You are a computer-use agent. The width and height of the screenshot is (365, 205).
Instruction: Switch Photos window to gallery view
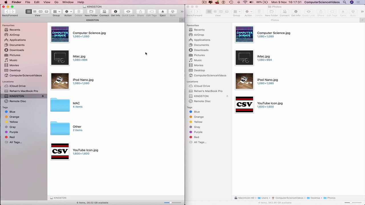tap(227, 11)
